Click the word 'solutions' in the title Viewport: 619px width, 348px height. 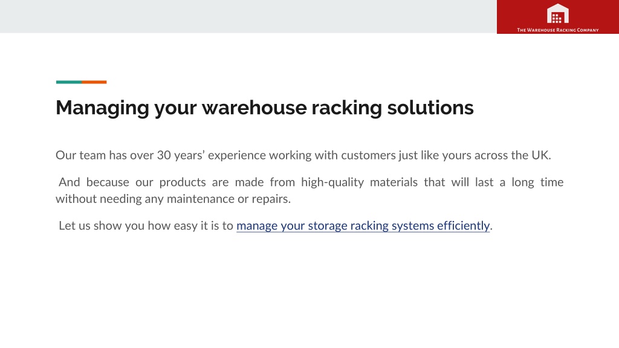[x=430, y=108]
